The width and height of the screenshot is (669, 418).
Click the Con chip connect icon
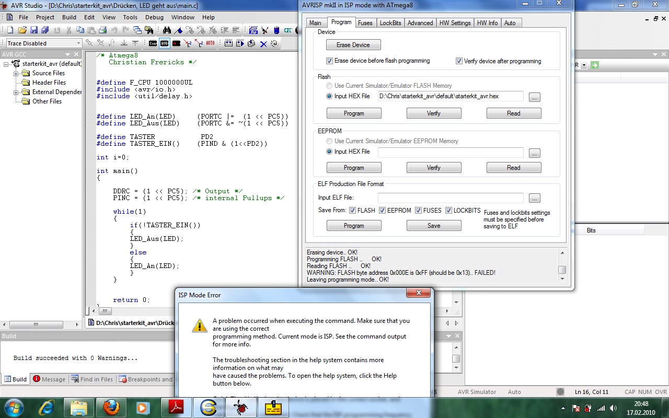(153, 43)
